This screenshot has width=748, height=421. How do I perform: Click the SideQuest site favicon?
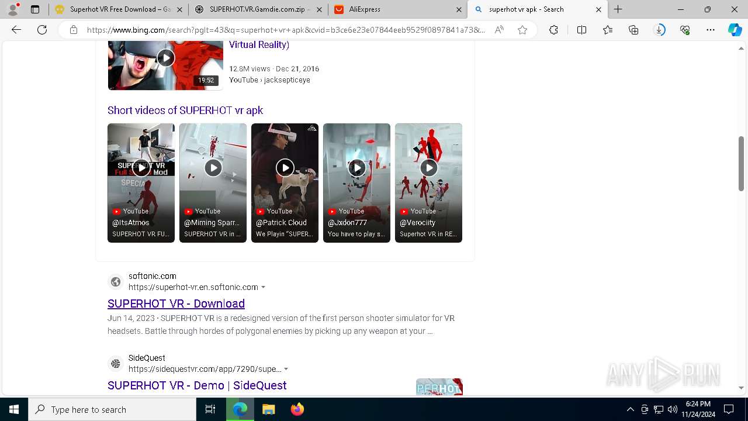point(116,364)
